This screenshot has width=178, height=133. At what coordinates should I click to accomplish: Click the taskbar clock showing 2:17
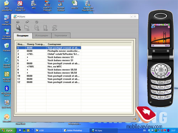[173, 131]
